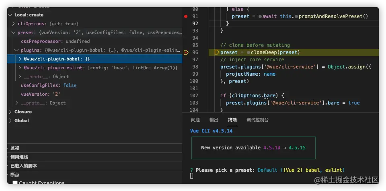Collapse the Local: create scope
Viewport: 386px width, 191px height.
(x=10, y=15)
